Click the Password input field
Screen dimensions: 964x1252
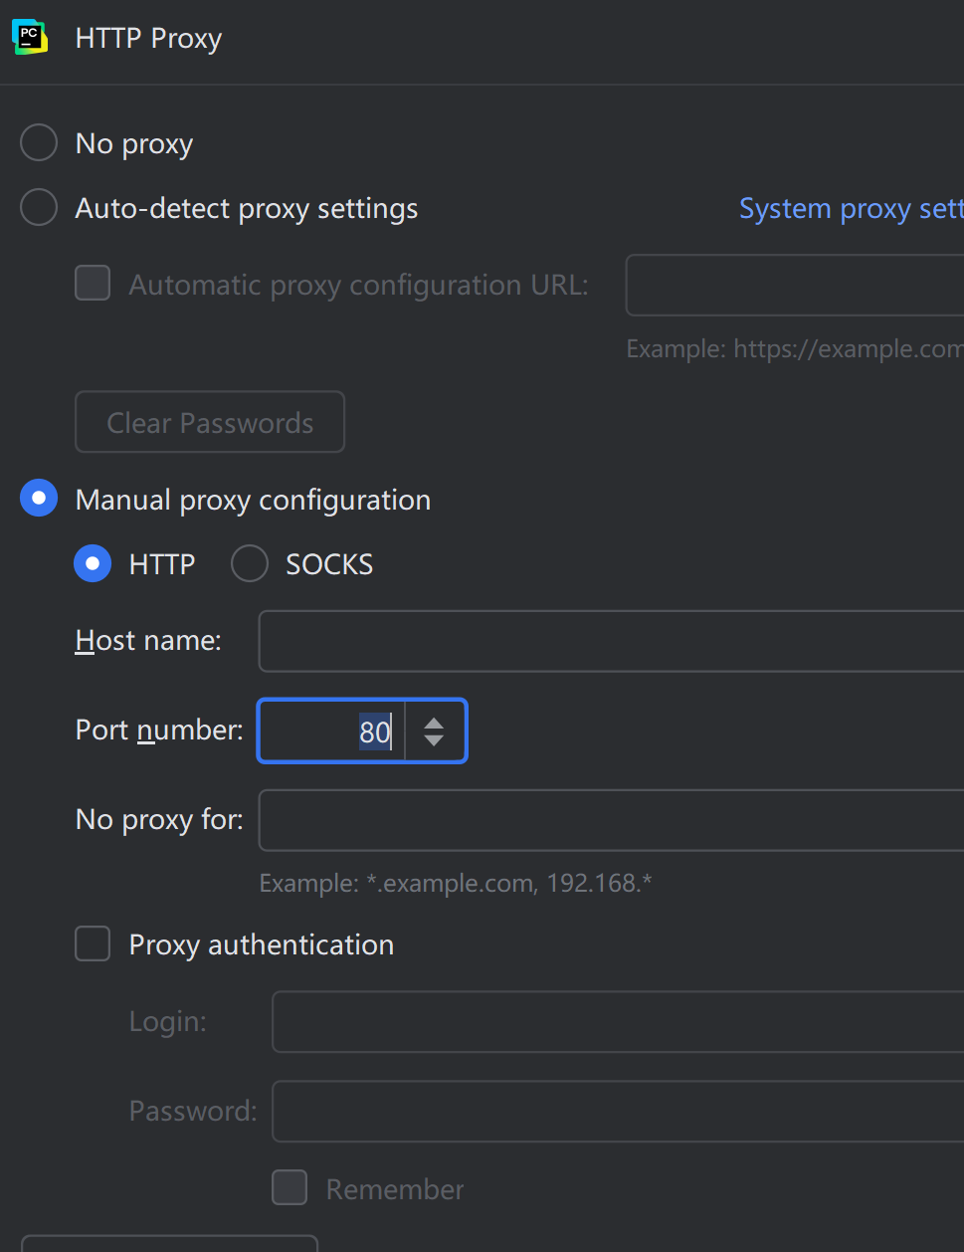(617, 1111)
